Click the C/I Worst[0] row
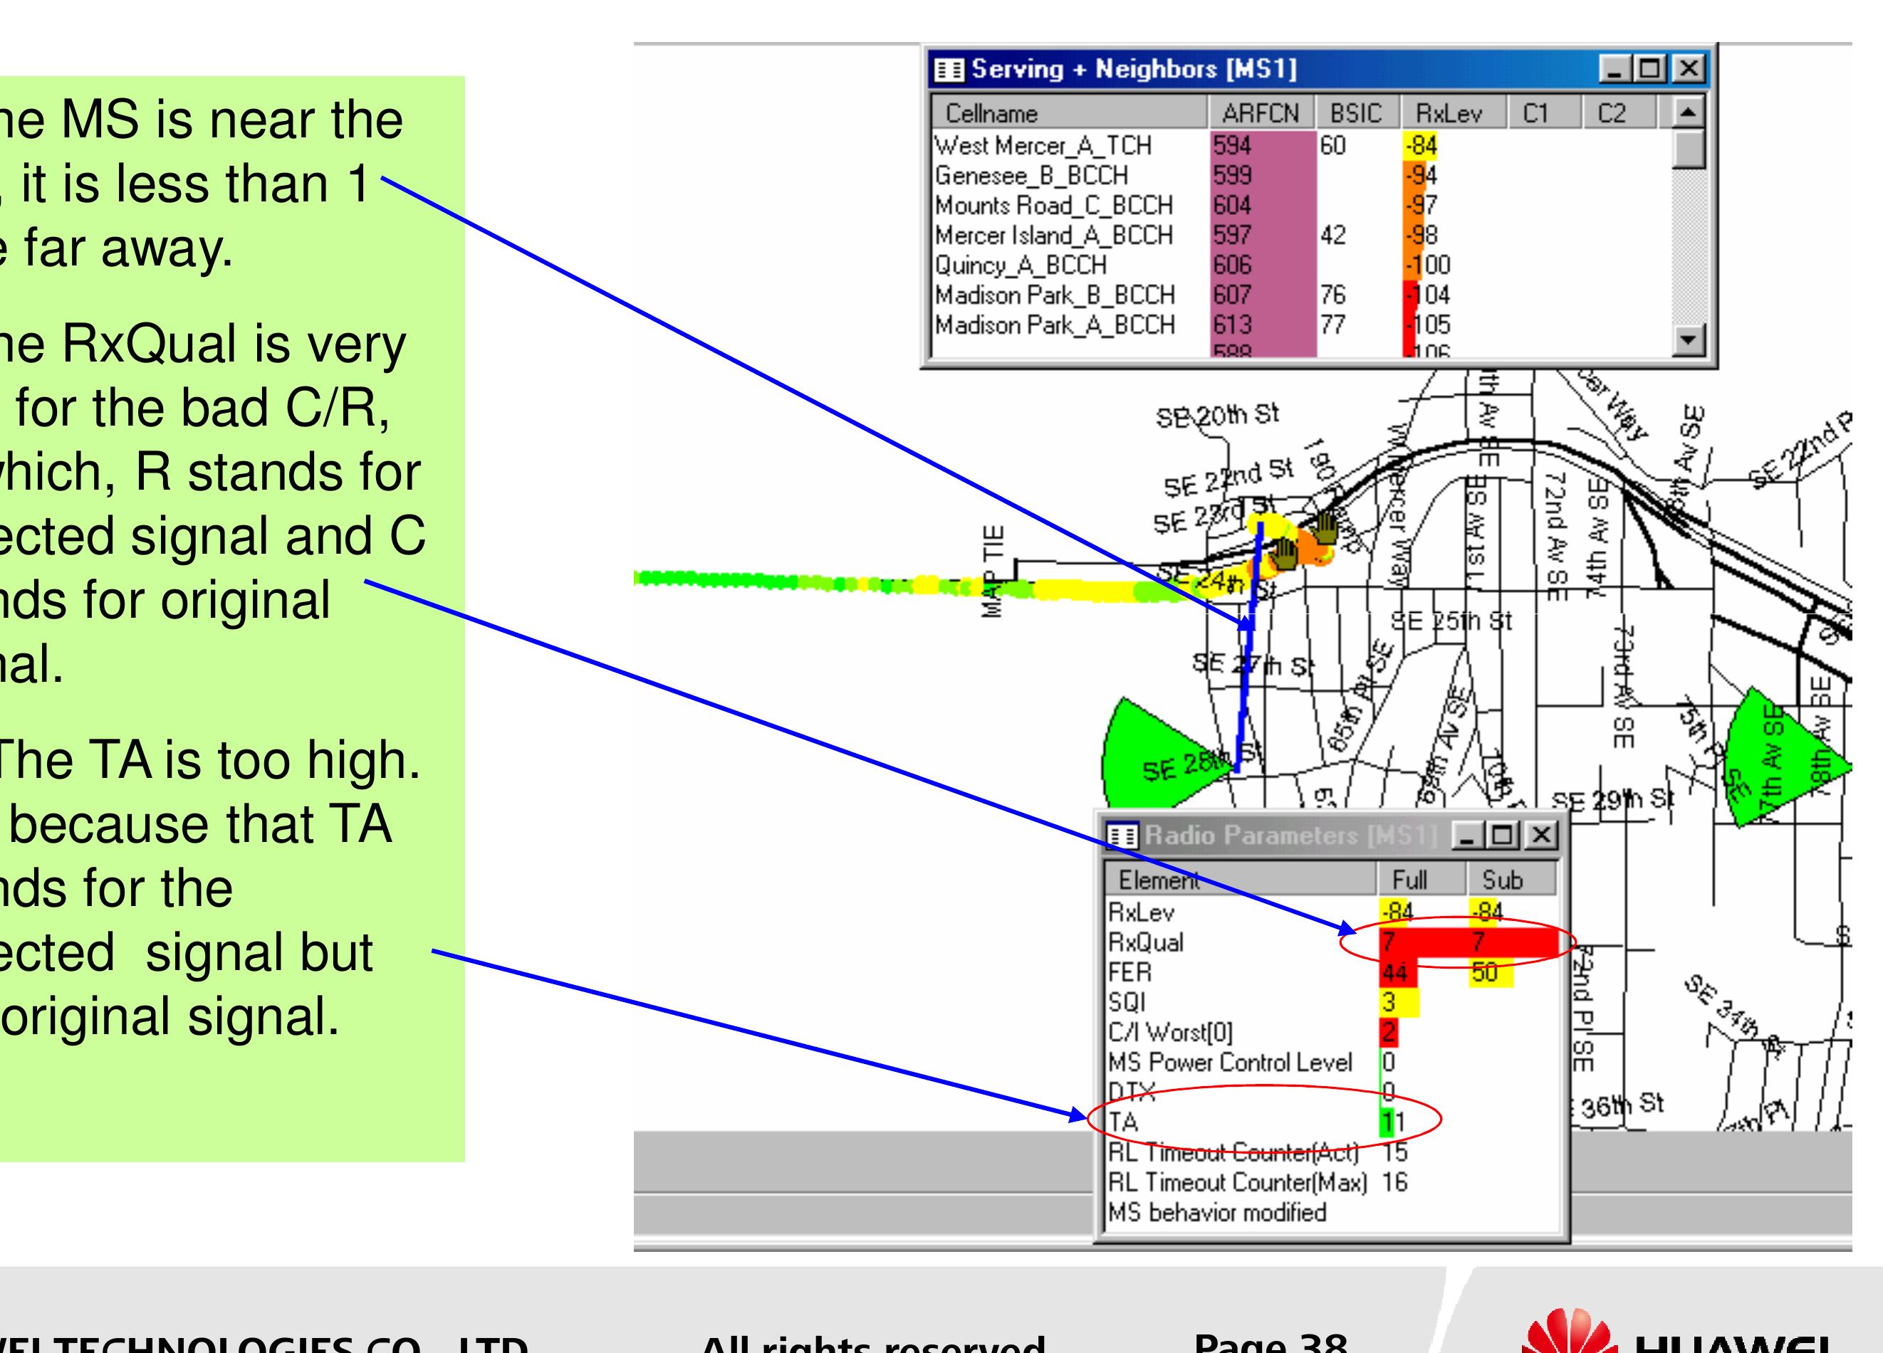 tap(1332, 1032)
